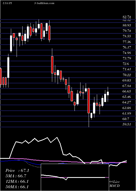This screenshot has width=136, height=191.
Task: Click the 60.7 price level label
Action: (x=126, y=119)
